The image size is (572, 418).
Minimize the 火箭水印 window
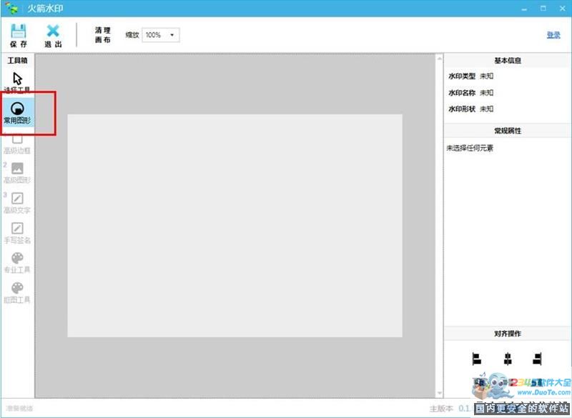point(526,9)
